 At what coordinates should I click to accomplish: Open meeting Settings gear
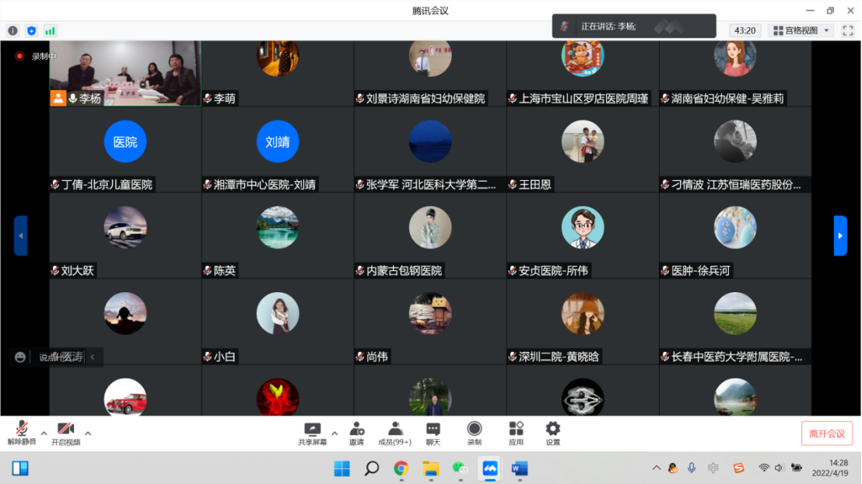(552, 433)
